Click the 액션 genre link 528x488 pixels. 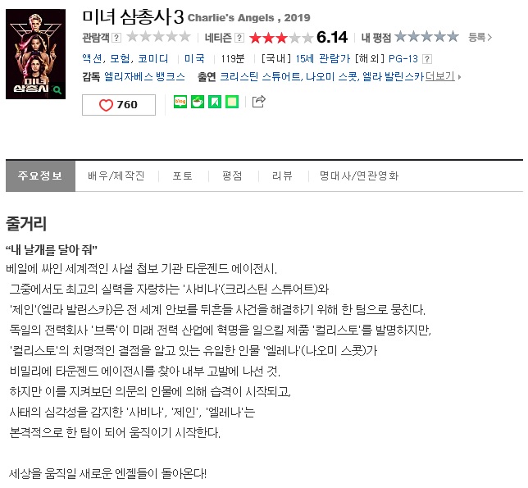[92, 58]
